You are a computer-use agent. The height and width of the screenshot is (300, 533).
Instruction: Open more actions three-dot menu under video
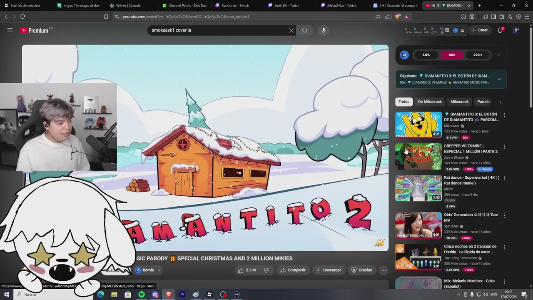(384, 270)
